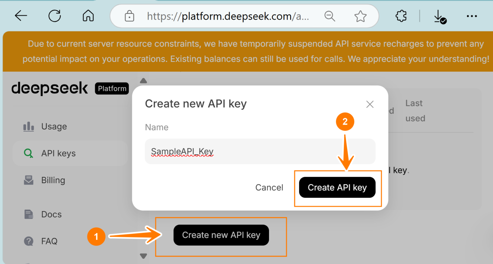Click the magnifier icon next to API keys
The width and height of the screenshot is (493, 264).
pyautogui.click(x=28, y=153)
